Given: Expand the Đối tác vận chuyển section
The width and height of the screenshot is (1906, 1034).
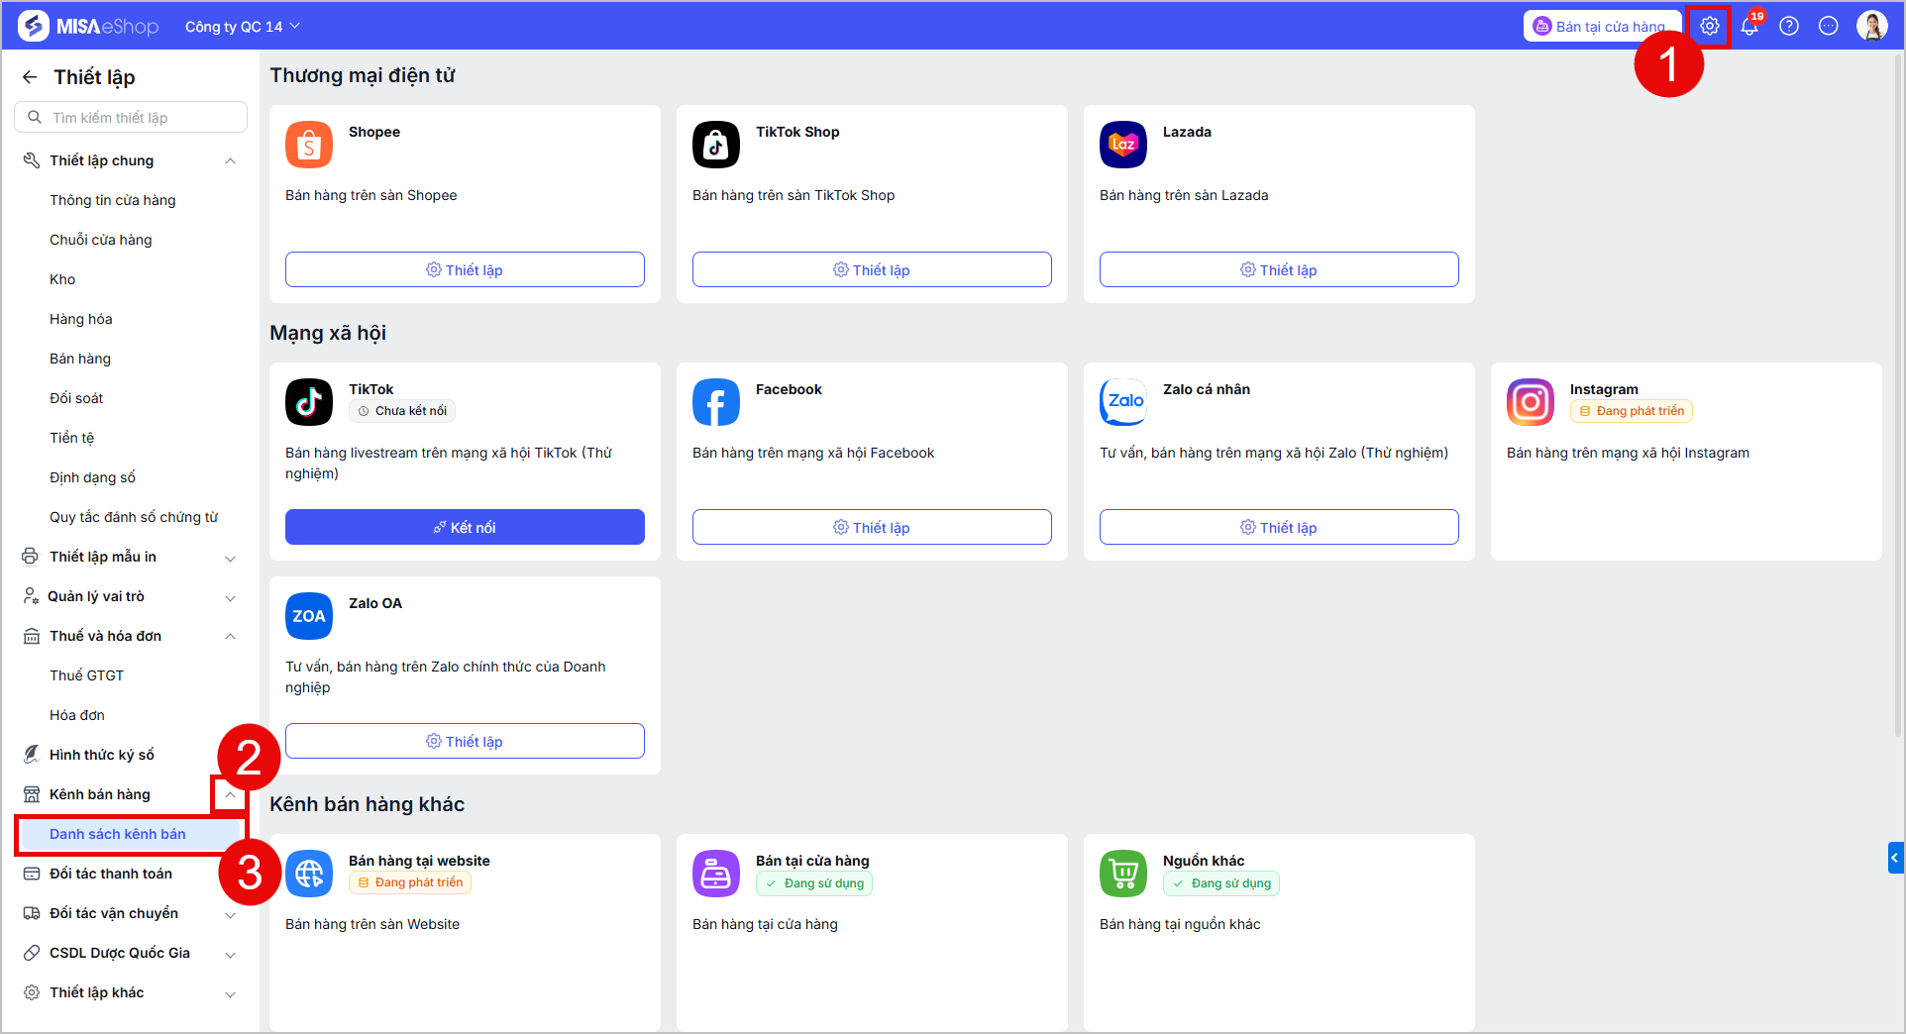Looking at the screenshot, I should pos(230,914).
